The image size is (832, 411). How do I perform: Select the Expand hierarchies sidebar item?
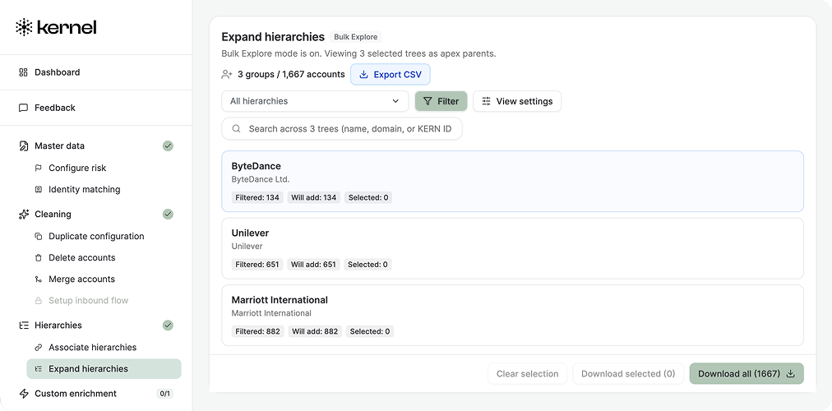[x=104, y=368]
